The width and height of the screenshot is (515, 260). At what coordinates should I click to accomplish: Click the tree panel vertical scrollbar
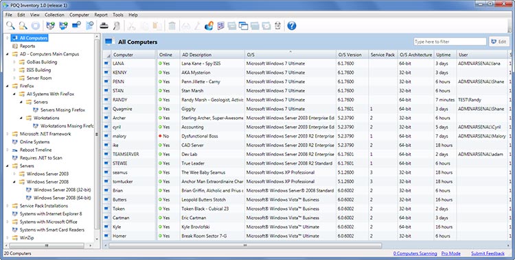click(97, 134)
